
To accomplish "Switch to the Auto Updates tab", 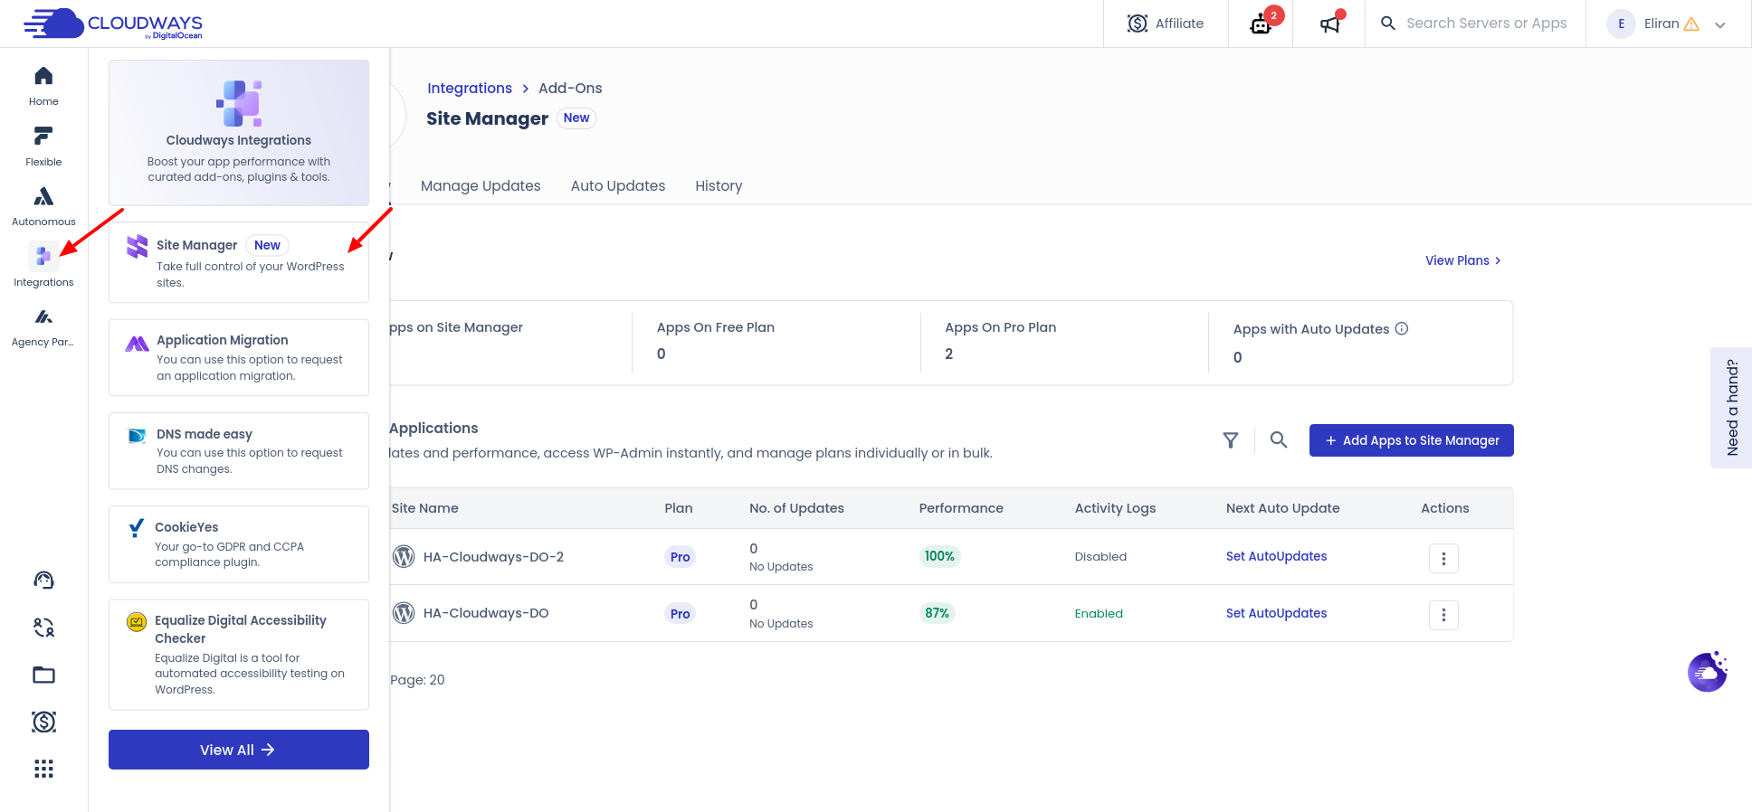I will pyautogui.click(x=618, y=185).
